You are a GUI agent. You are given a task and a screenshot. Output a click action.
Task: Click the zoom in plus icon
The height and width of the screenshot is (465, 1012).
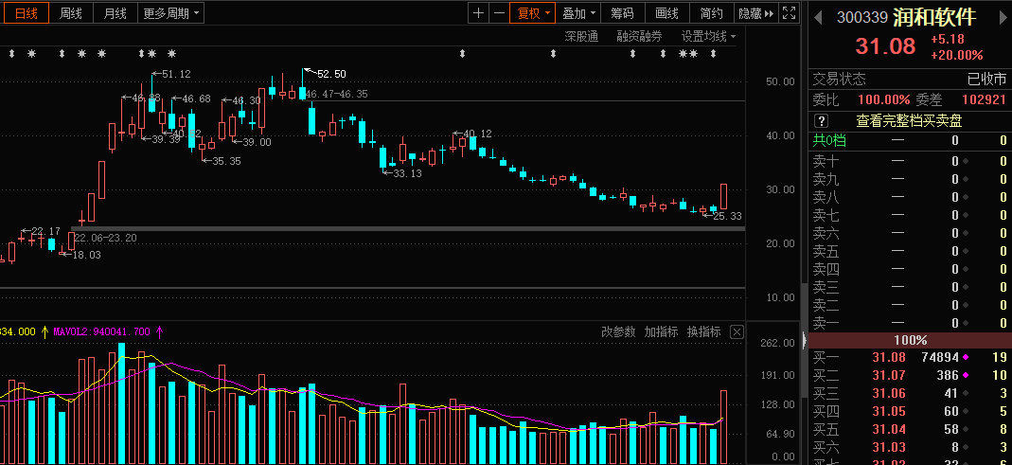[479, 13]
